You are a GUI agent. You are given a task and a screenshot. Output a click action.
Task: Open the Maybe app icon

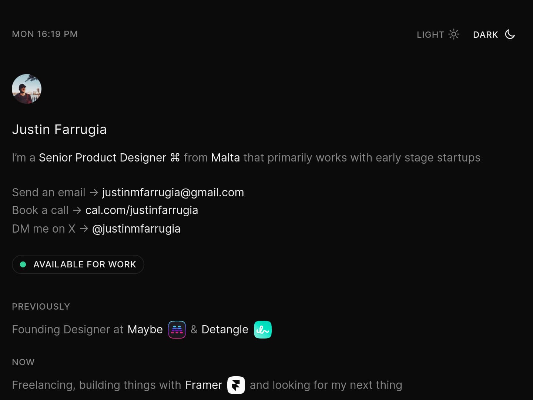point(177,330)
